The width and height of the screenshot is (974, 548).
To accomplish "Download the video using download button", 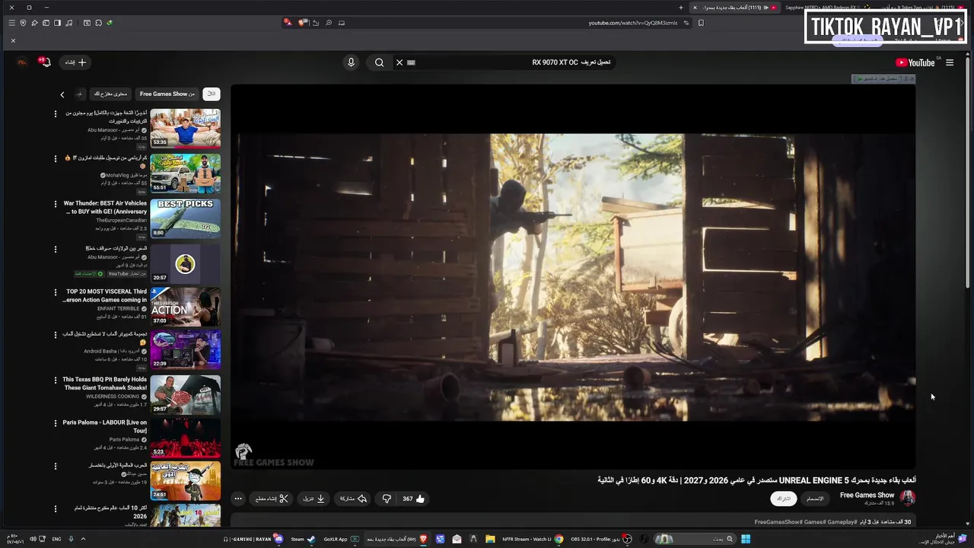I will click(314, 499).
